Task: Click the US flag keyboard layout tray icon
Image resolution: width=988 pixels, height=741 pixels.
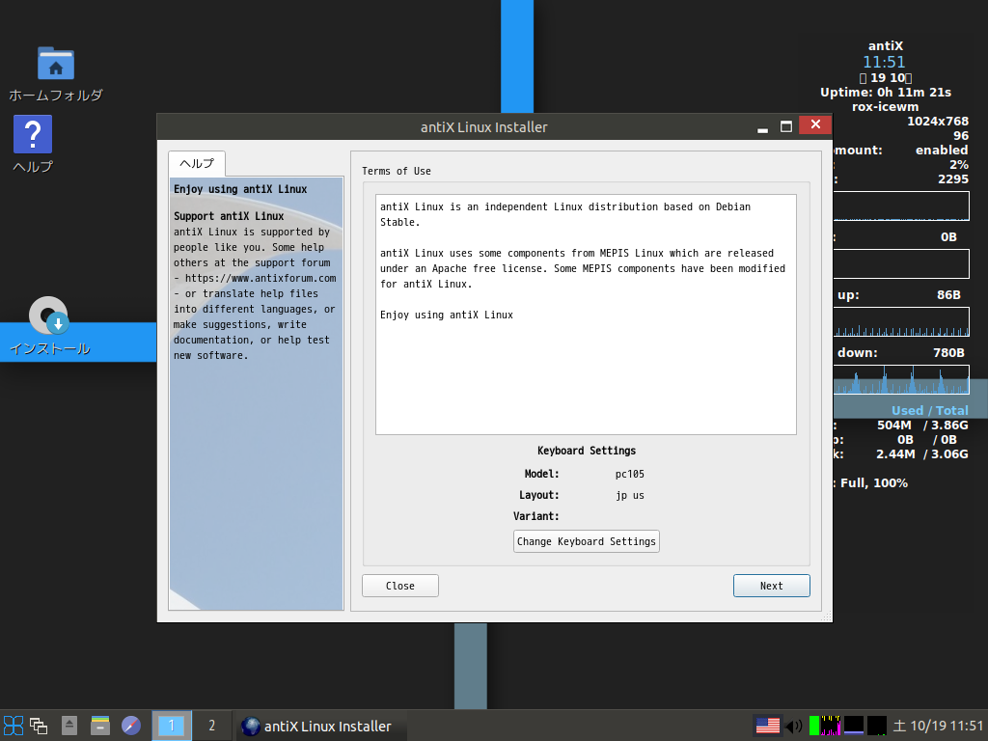Action: pyautogui.click(x=767, y=726)
